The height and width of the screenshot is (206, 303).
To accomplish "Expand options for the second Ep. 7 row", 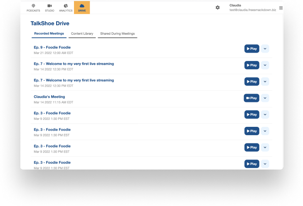I will (x=265, y=82).
